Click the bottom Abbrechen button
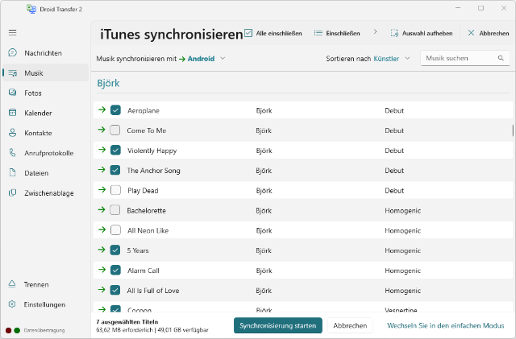This screenshot has height=339, width=516. coord(350,325)
